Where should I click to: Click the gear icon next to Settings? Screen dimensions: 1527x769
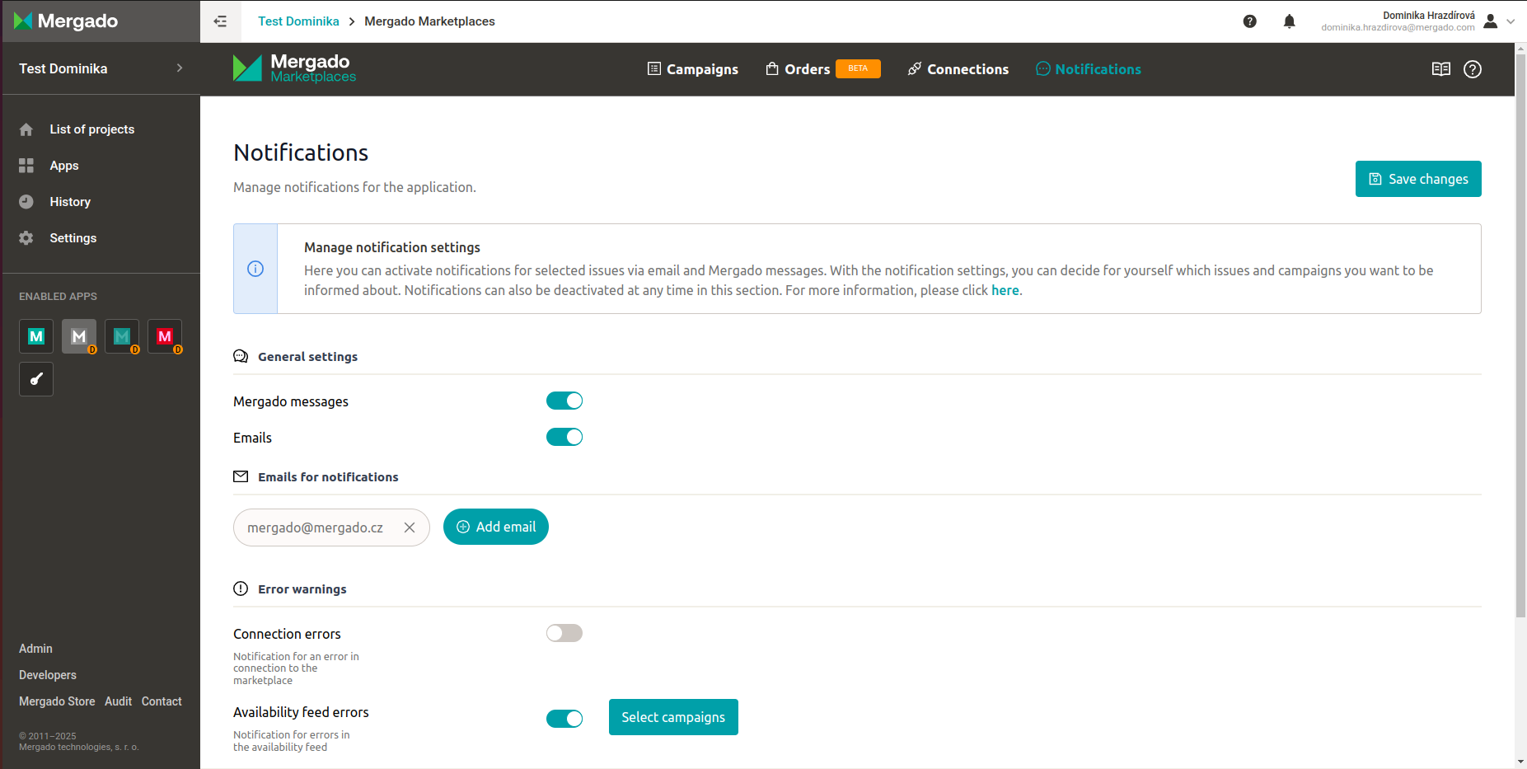tap(26, 238)
